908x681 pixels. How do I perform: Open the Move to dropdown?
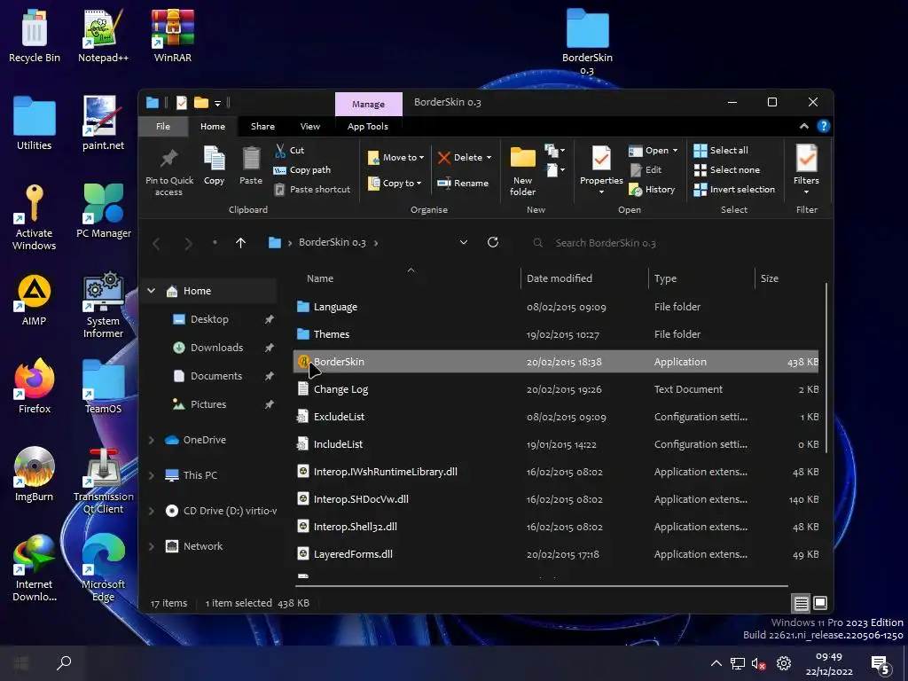396,158
